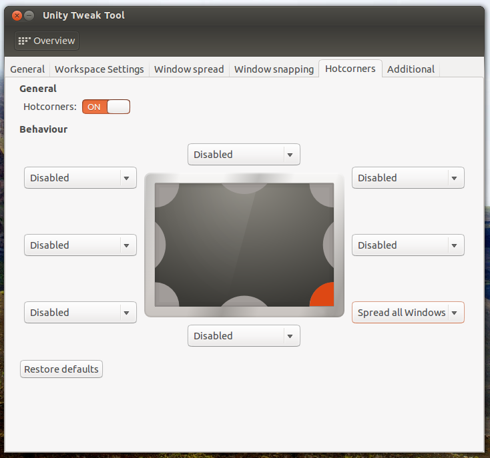490x458 pixels.
Task: Open the Window spread tab
Action: coord(189,69)
